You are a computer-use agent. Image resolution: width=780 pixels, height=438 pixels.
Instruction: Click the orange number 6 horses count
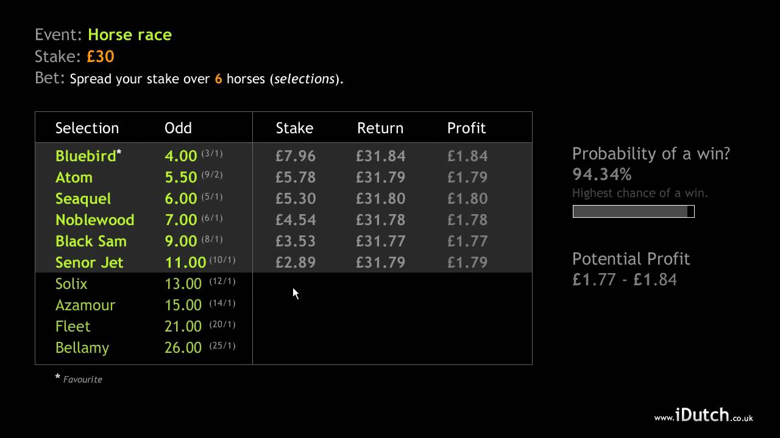click(218, 78)
